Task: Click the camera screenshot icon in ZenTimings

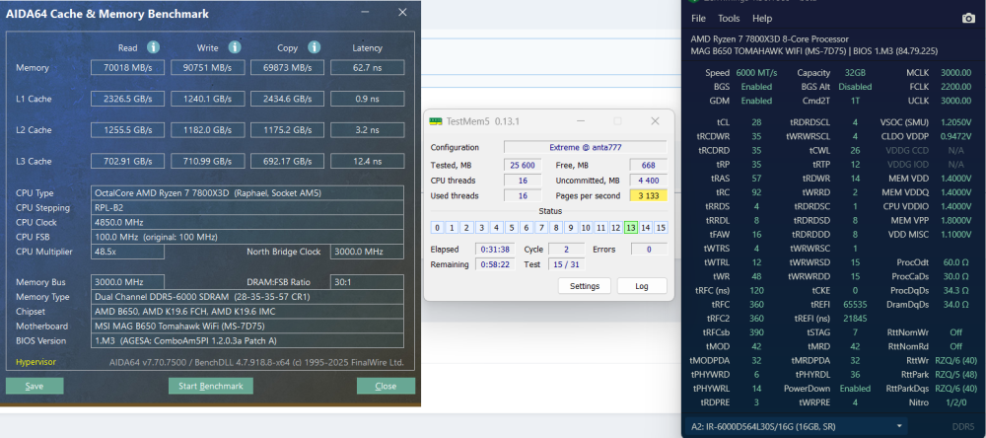Action: pyautogui.click(x=968, y=18)
